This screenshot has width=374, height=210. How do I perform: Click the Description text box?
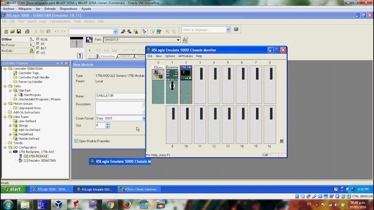click(x=120, y=108)
